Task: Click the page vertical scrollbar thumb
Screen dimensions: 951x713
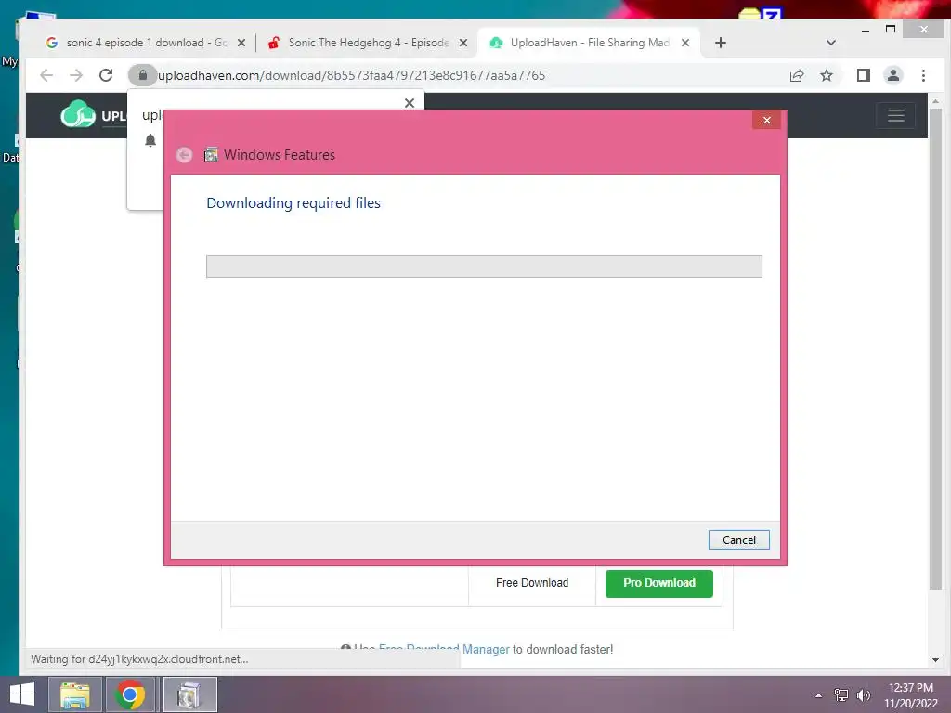Action: pyautogui.click(x=936, y=349)
